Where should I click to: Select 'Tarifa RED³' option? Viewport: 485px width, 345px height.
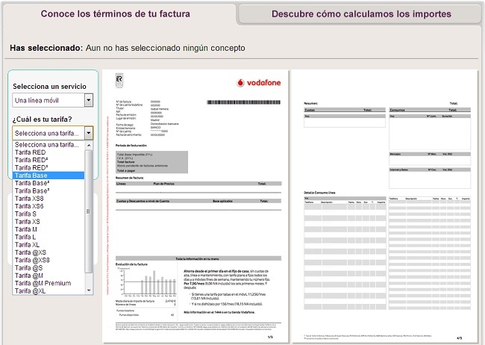click(x=48, y=168)
